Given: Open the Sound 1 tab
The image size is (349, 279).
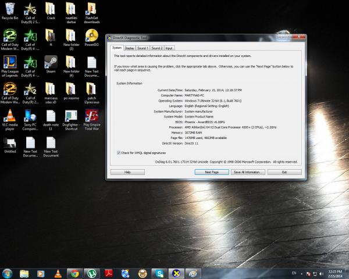Looking at the screenshot, I should click(x=143, y=48).
